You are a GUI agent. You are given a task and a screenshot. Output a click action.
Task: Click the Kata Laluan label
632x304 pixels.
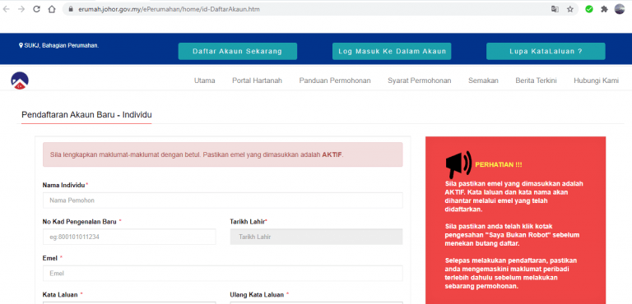pyautogui.click(x=61, y=295)
